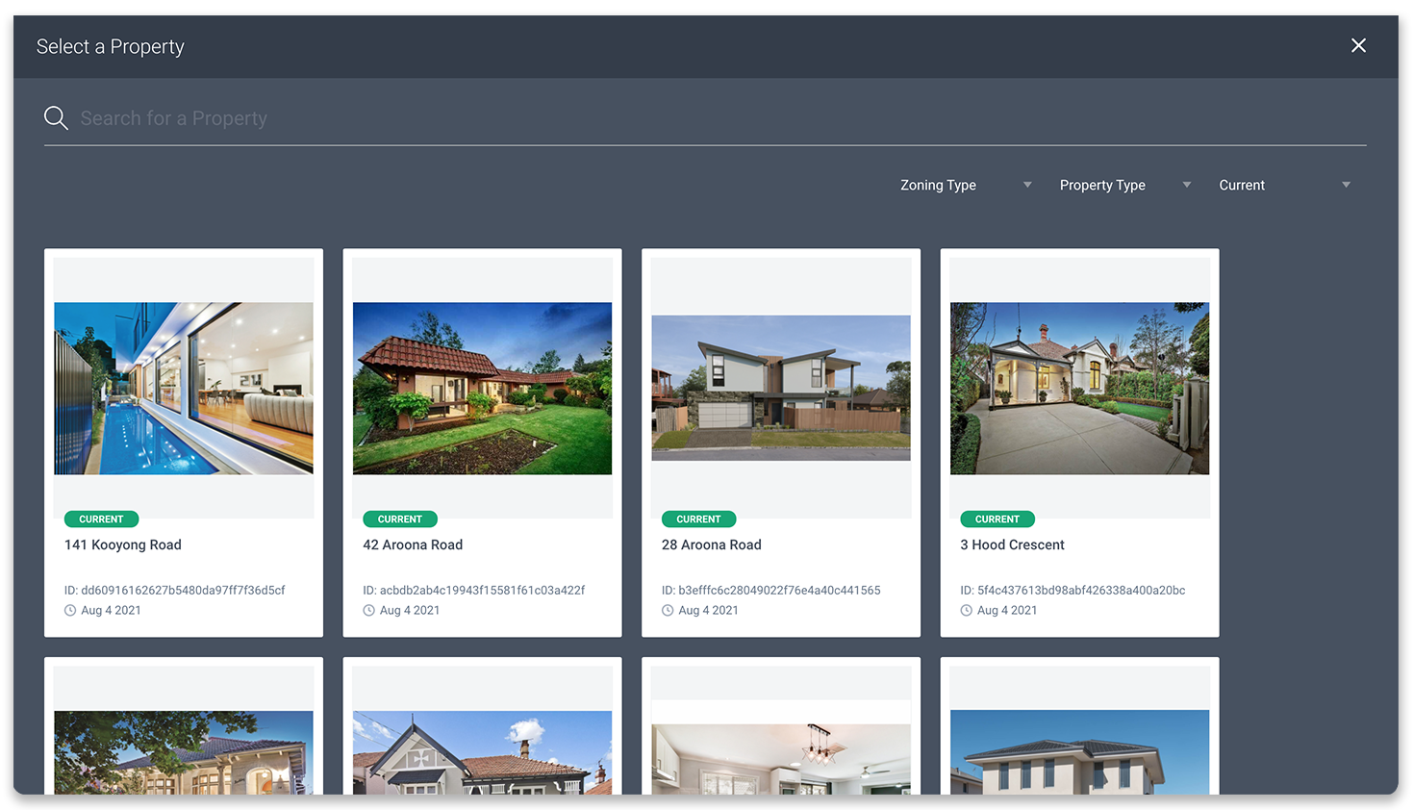Click the ID text of 28 Aroona Road
The image size is (1413, 810).
771,590
